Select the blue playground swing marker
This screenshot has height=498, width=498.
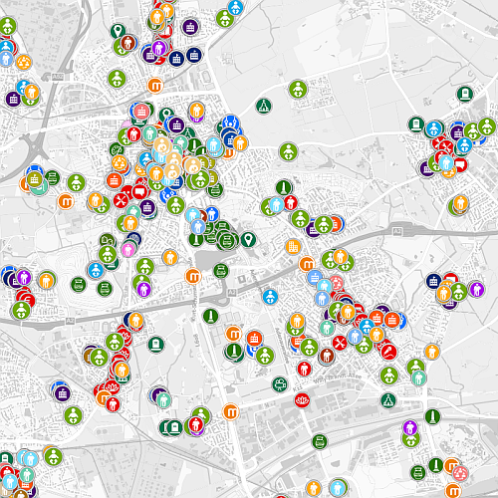(231, 123)
